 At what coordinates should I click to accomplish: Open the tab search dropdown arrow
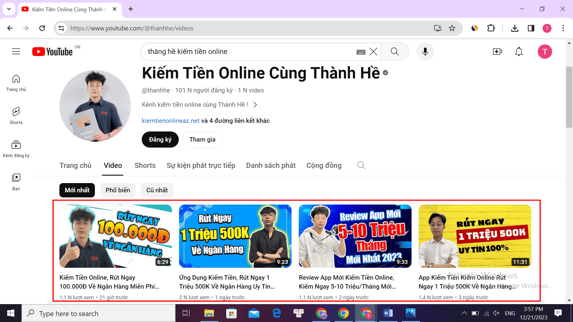tap(9, 9)
